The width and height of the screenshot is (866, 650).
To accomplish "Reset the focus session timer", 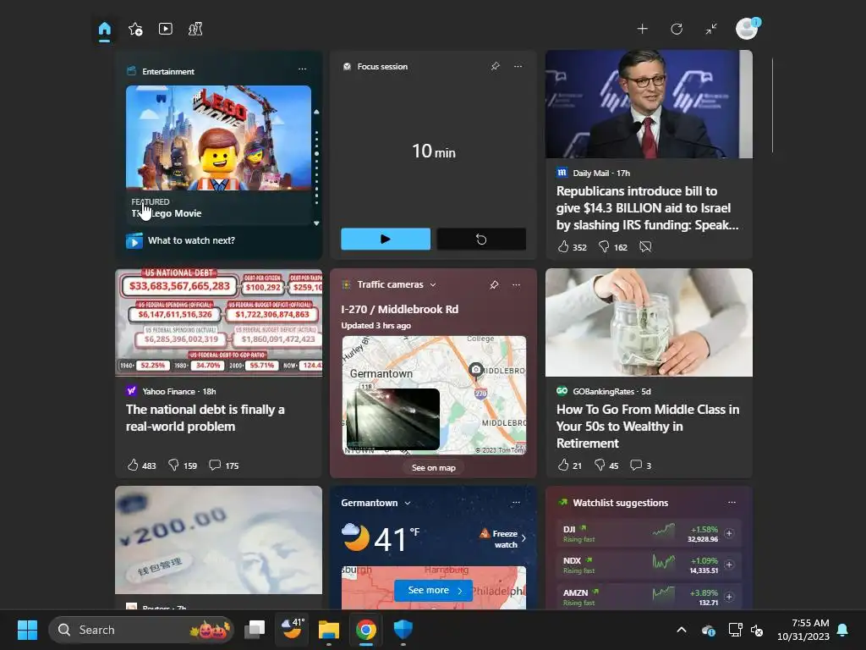I will (481, 239).
